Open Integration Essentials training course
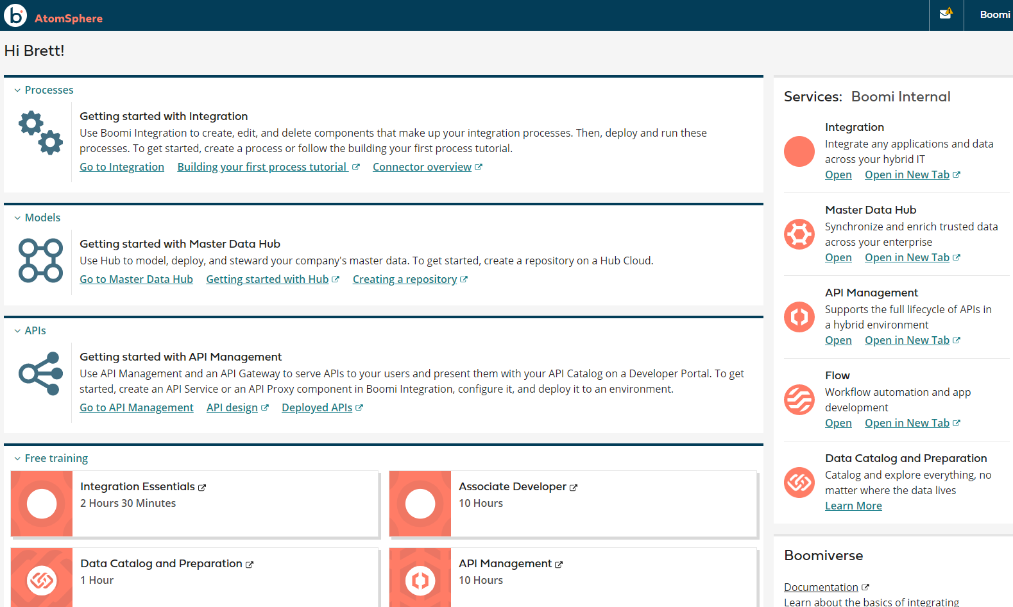 pos(137,486)
